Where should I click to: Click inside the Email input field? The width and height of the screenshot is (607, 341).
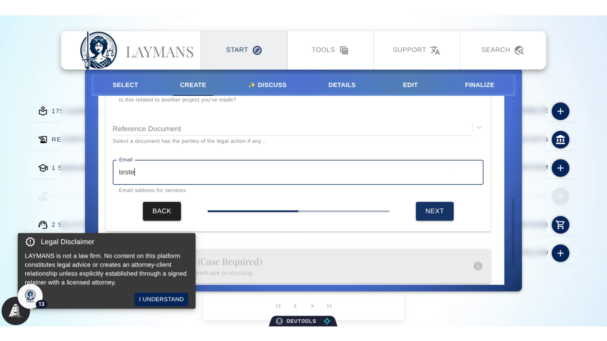pos(298,172)
